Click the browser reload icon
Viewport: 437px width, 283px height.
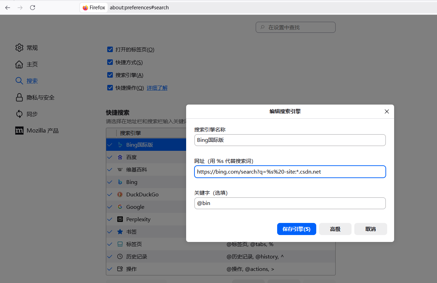coord(33,8)
